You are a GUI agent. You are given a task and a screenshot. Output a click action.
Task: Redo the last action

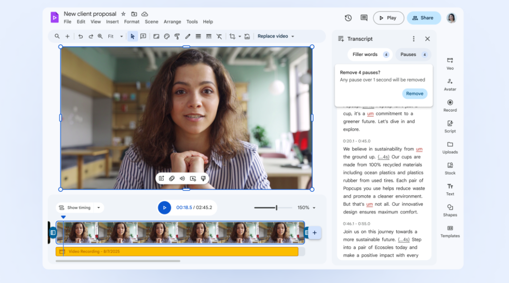coord(91,36)
